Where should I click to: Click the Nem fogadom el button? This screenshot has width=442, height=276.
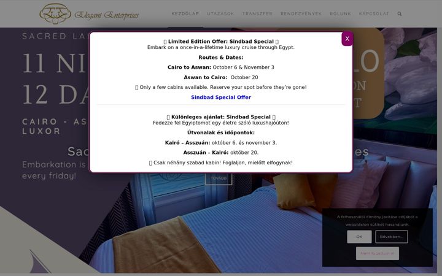pos(377,253)
